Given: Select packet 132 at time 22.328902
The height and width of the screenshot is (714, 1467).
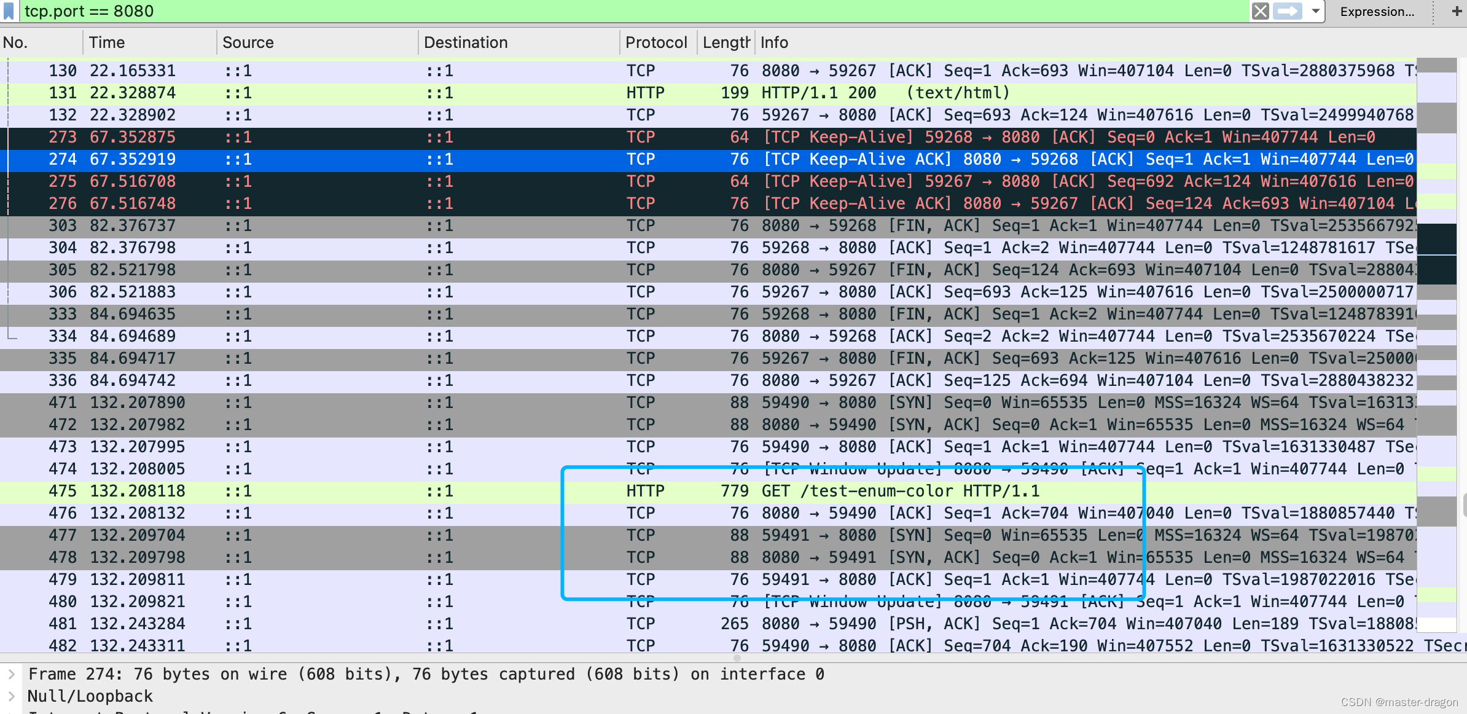Looking at the screenshot, I should pyautogui.click(x=708, y=115).
